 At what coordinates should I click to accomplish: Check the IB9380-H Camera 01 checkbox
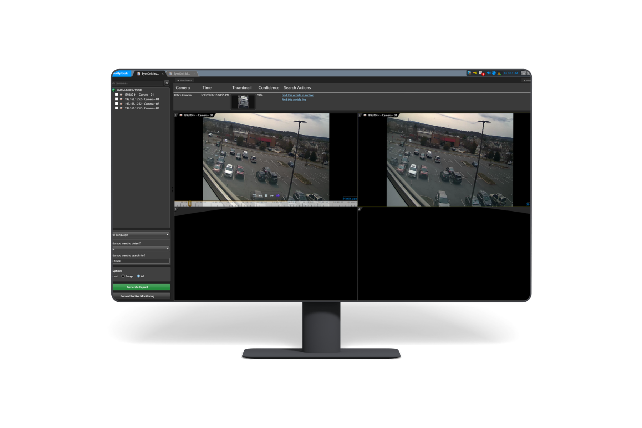pos(117,95)
